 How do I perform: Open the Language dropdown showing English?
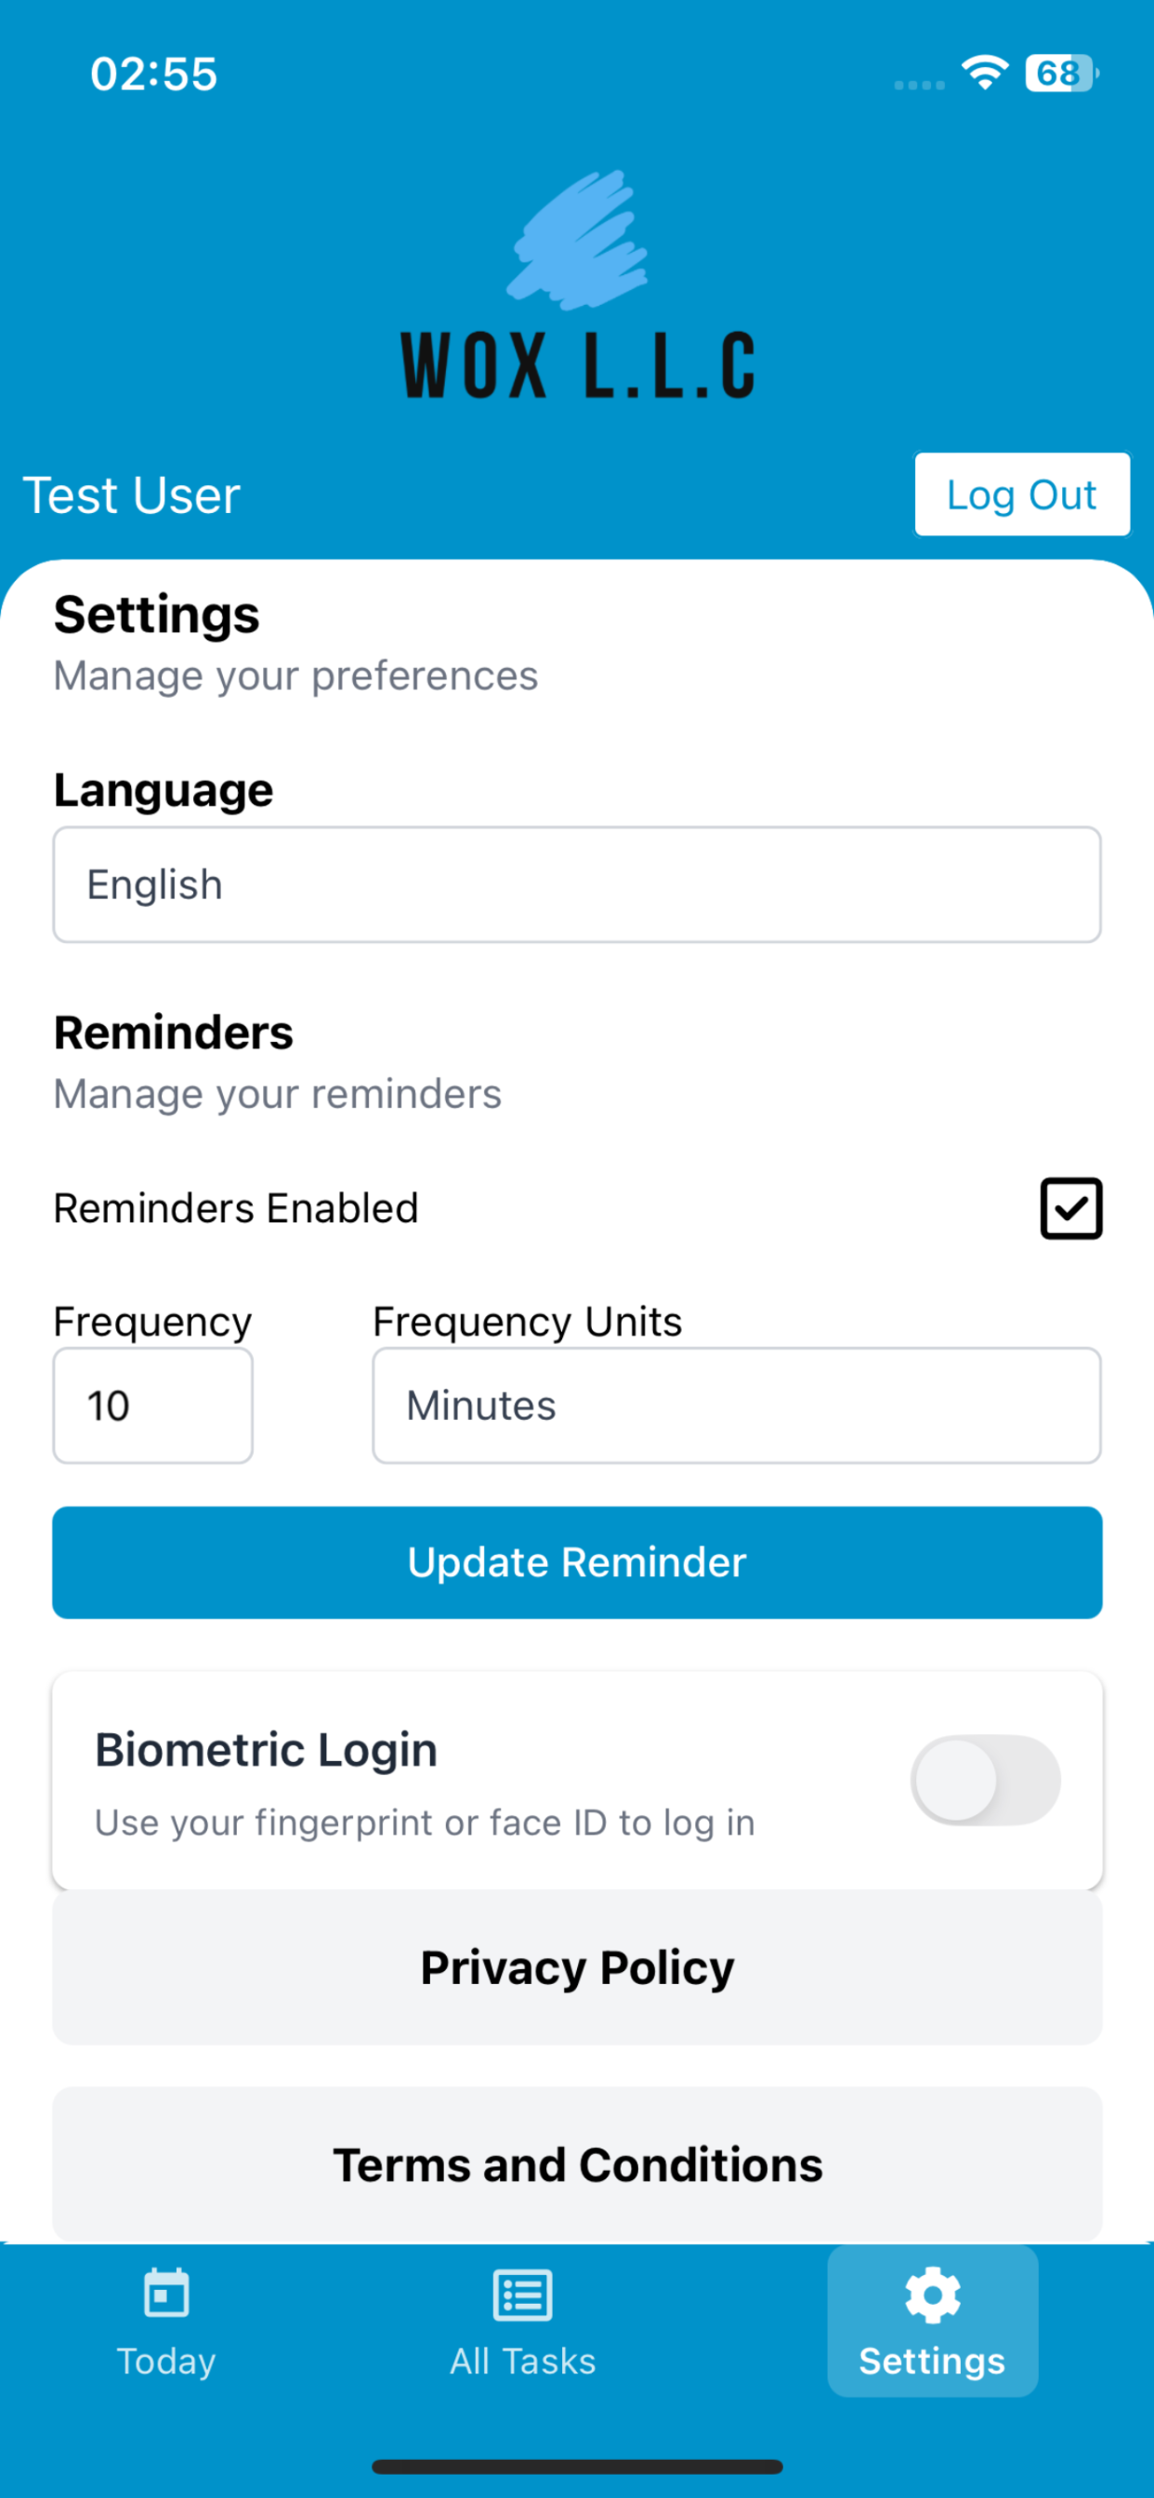coord(577,885)
